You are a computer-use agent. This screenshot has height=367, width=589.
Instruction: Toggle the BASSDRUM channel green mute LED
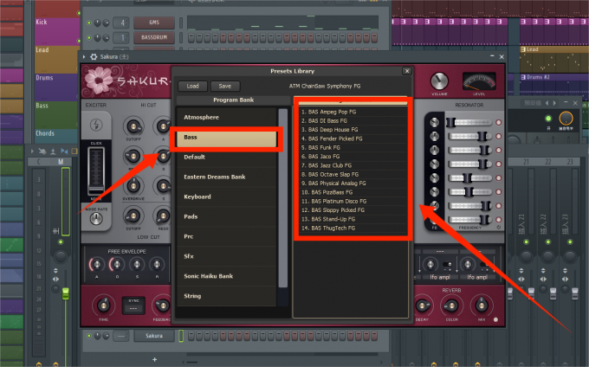coord(89,37)
